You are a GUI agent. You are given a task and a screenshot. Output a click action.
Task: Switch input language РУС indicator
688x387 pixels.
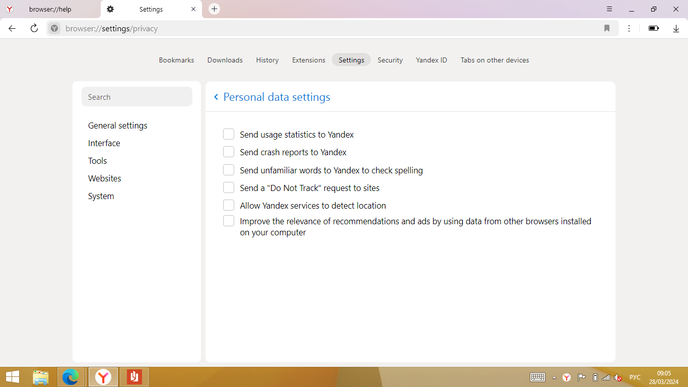635,377
